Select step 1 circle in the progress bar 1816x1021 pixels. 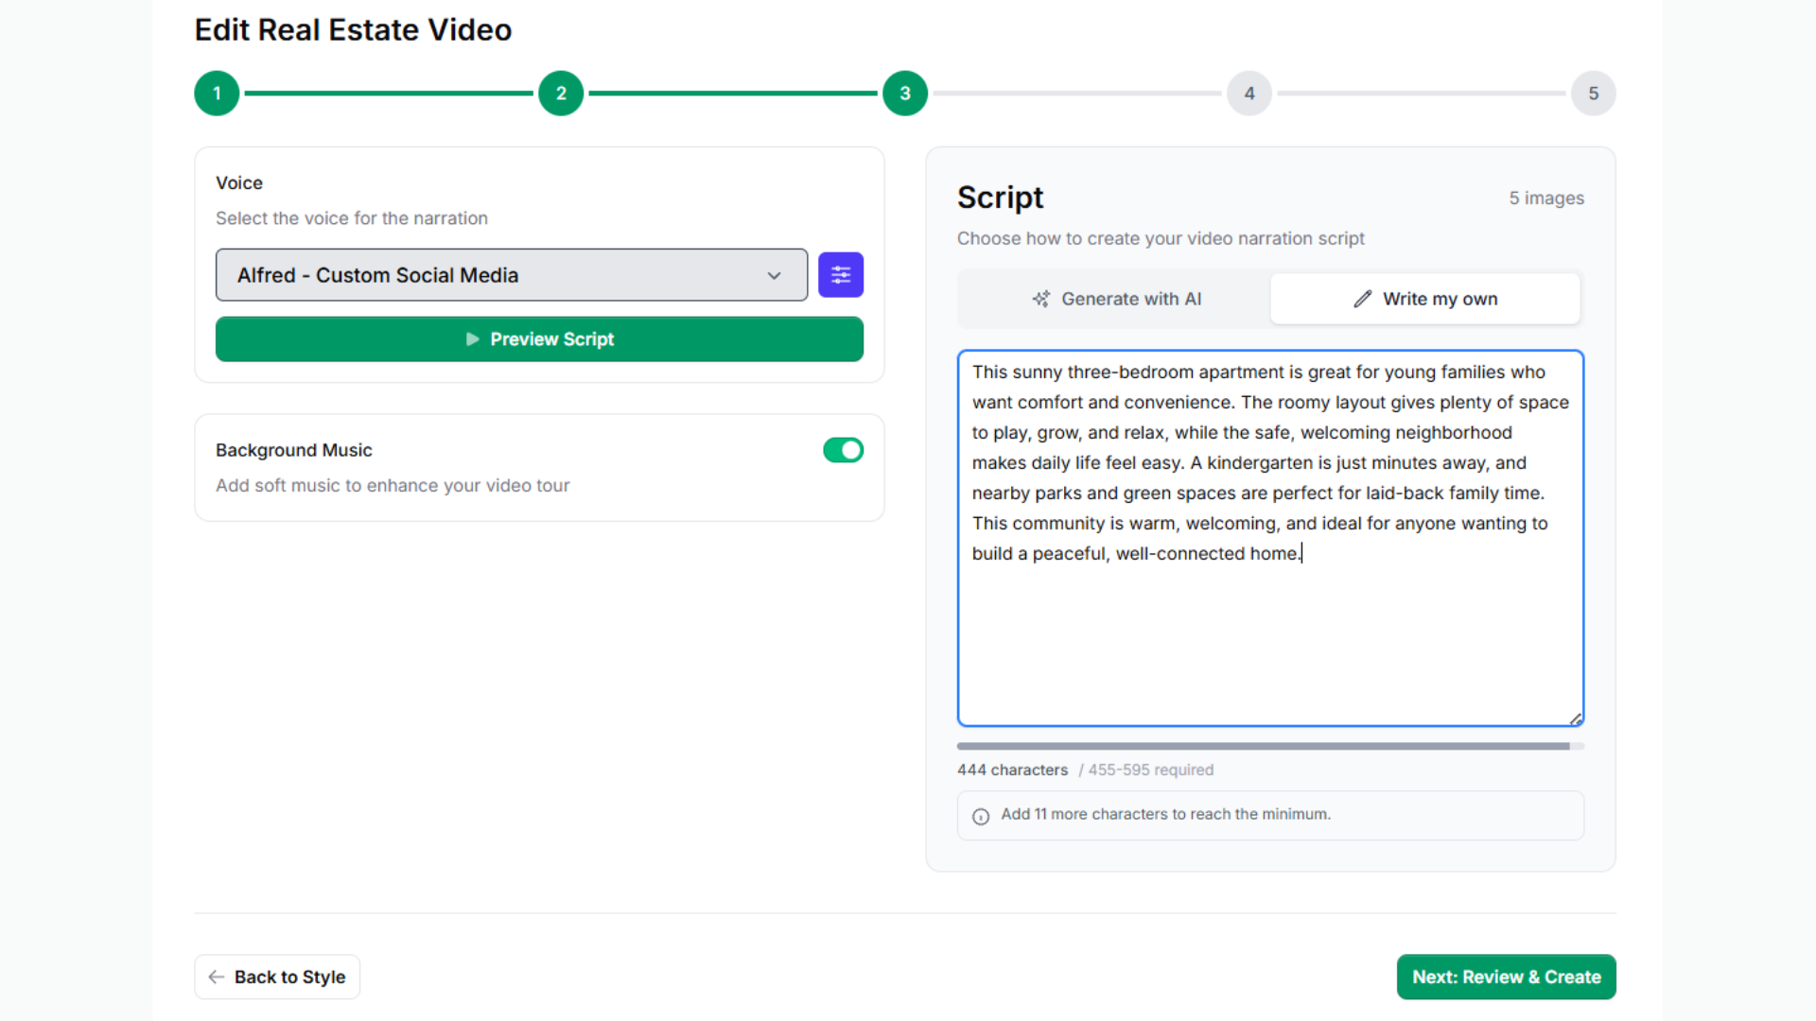coord(216,93)
